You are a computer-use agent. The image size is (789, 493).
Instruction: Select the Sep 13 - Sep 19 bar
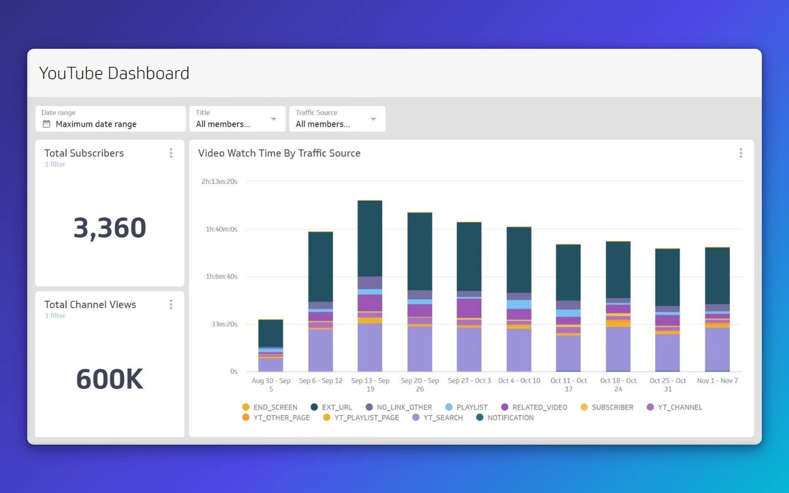(x=370, y=286)
